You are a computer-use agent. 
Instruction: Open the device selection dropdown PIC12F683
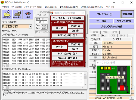click(30, 26)
